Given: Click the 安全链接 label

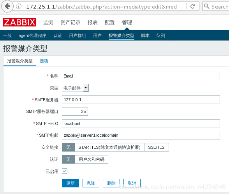Looking at the screenshot, I should [50, 147].
